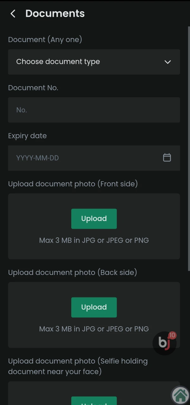Open the calendar icon in Expiry date
The height and width of the screenshot is (405, 190).
(x=167, y=158)
